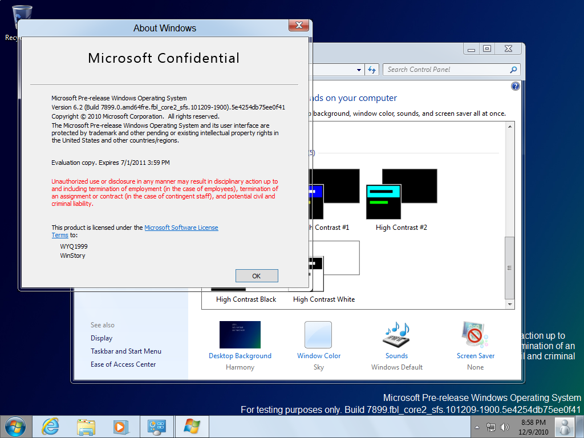The image size is (584, 438).
Task: Click the volume speaker tray icon
Action: click(504, 427)
